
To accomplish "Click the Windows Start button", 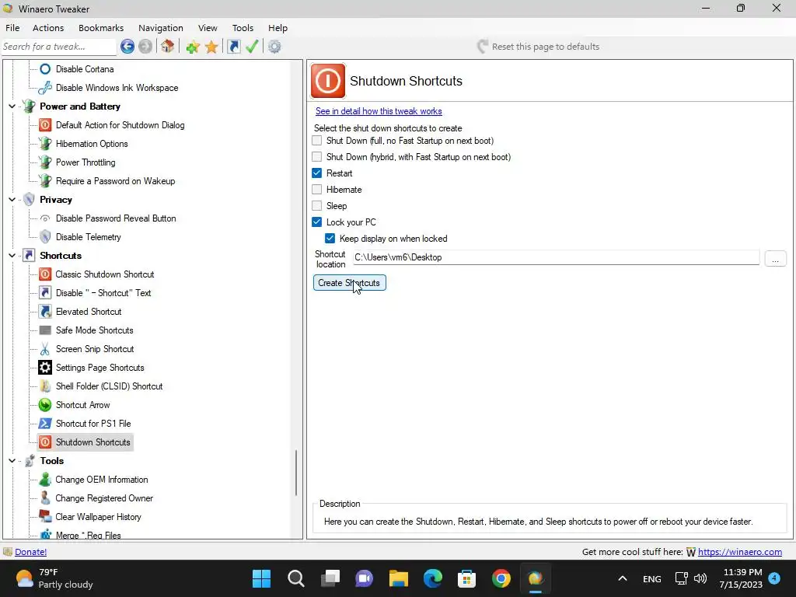I will [262, 578].
